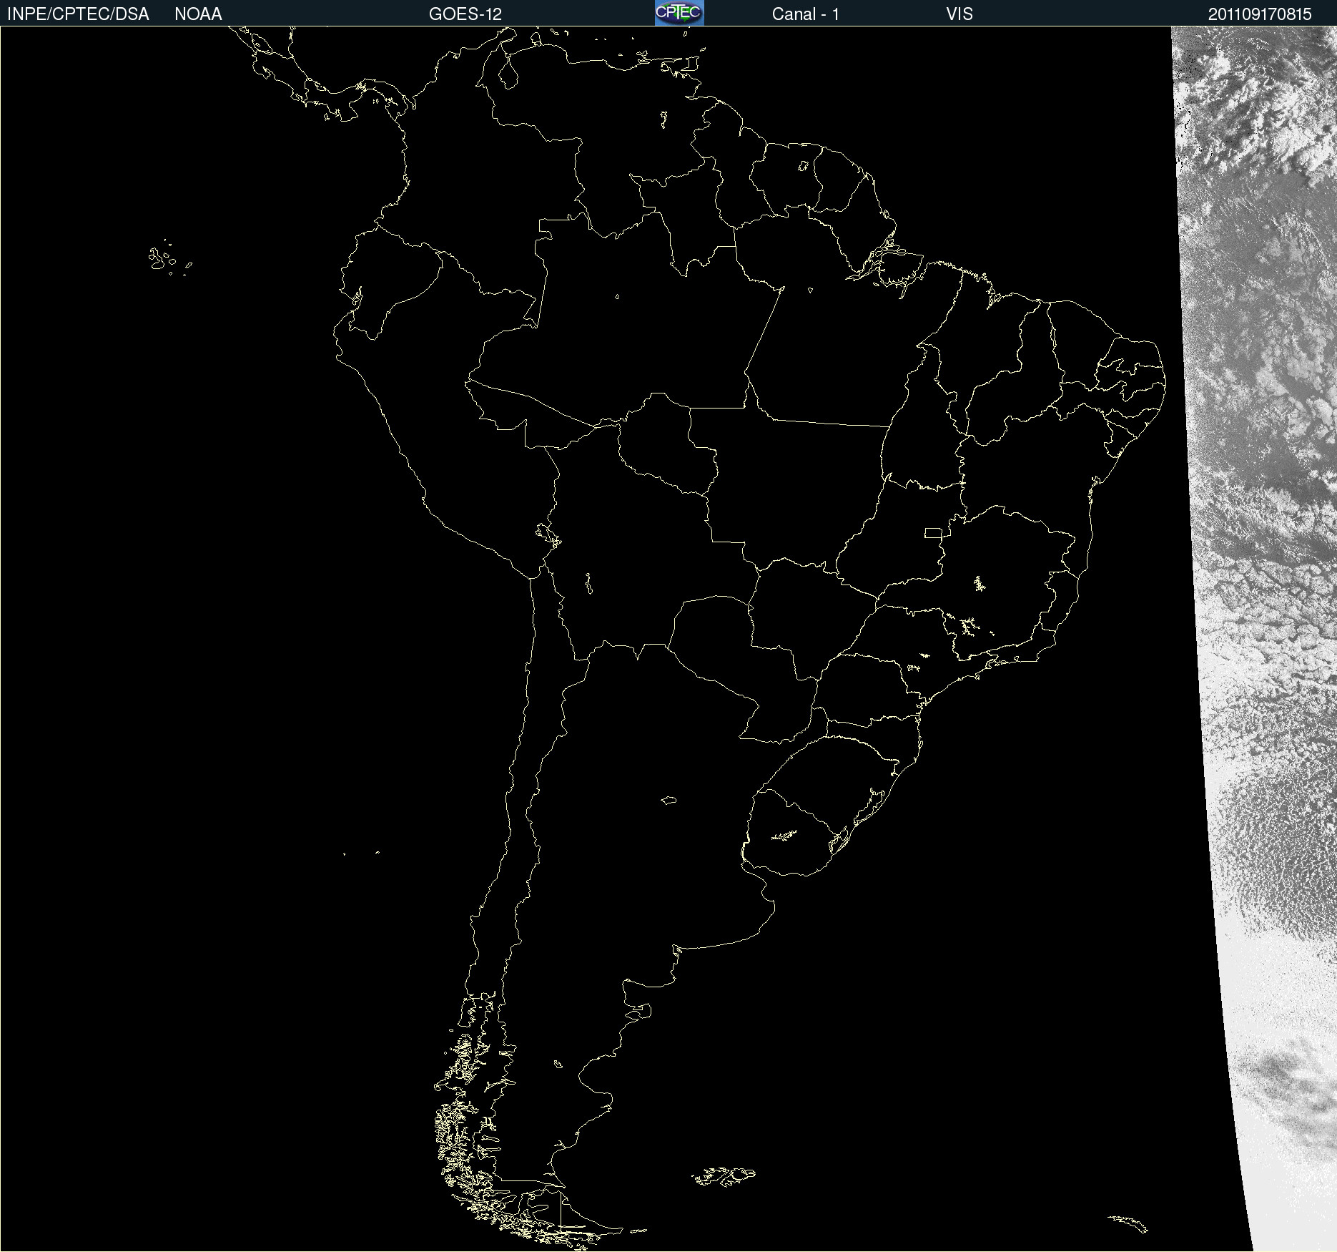Select the INPE/CPTEC/DSA header text
Viewport: 1337px width, 1252px height.
click(78, 14)
